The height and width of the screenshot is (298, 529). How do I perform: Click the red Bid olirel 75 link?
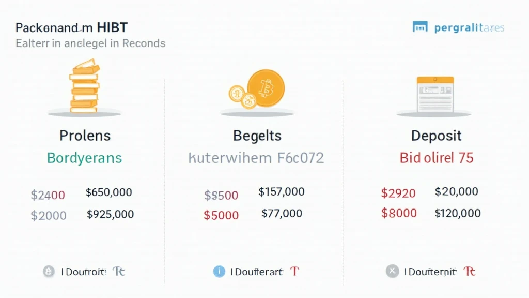pos(437,158)
